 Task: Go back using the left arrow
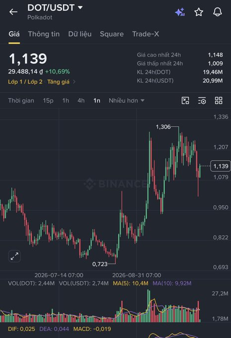coord(13,12)
